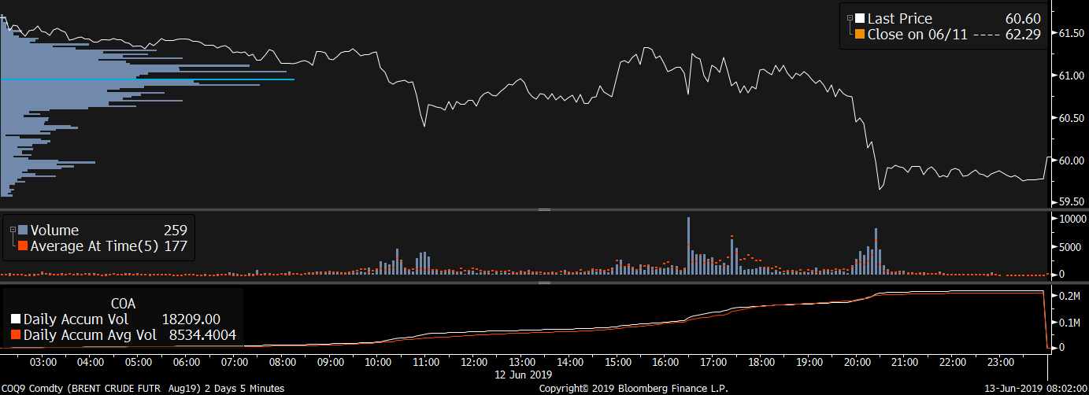Screen dimensions: 1089x395
Task: Click the closing value 62.29
Action: coord(1024,35)
